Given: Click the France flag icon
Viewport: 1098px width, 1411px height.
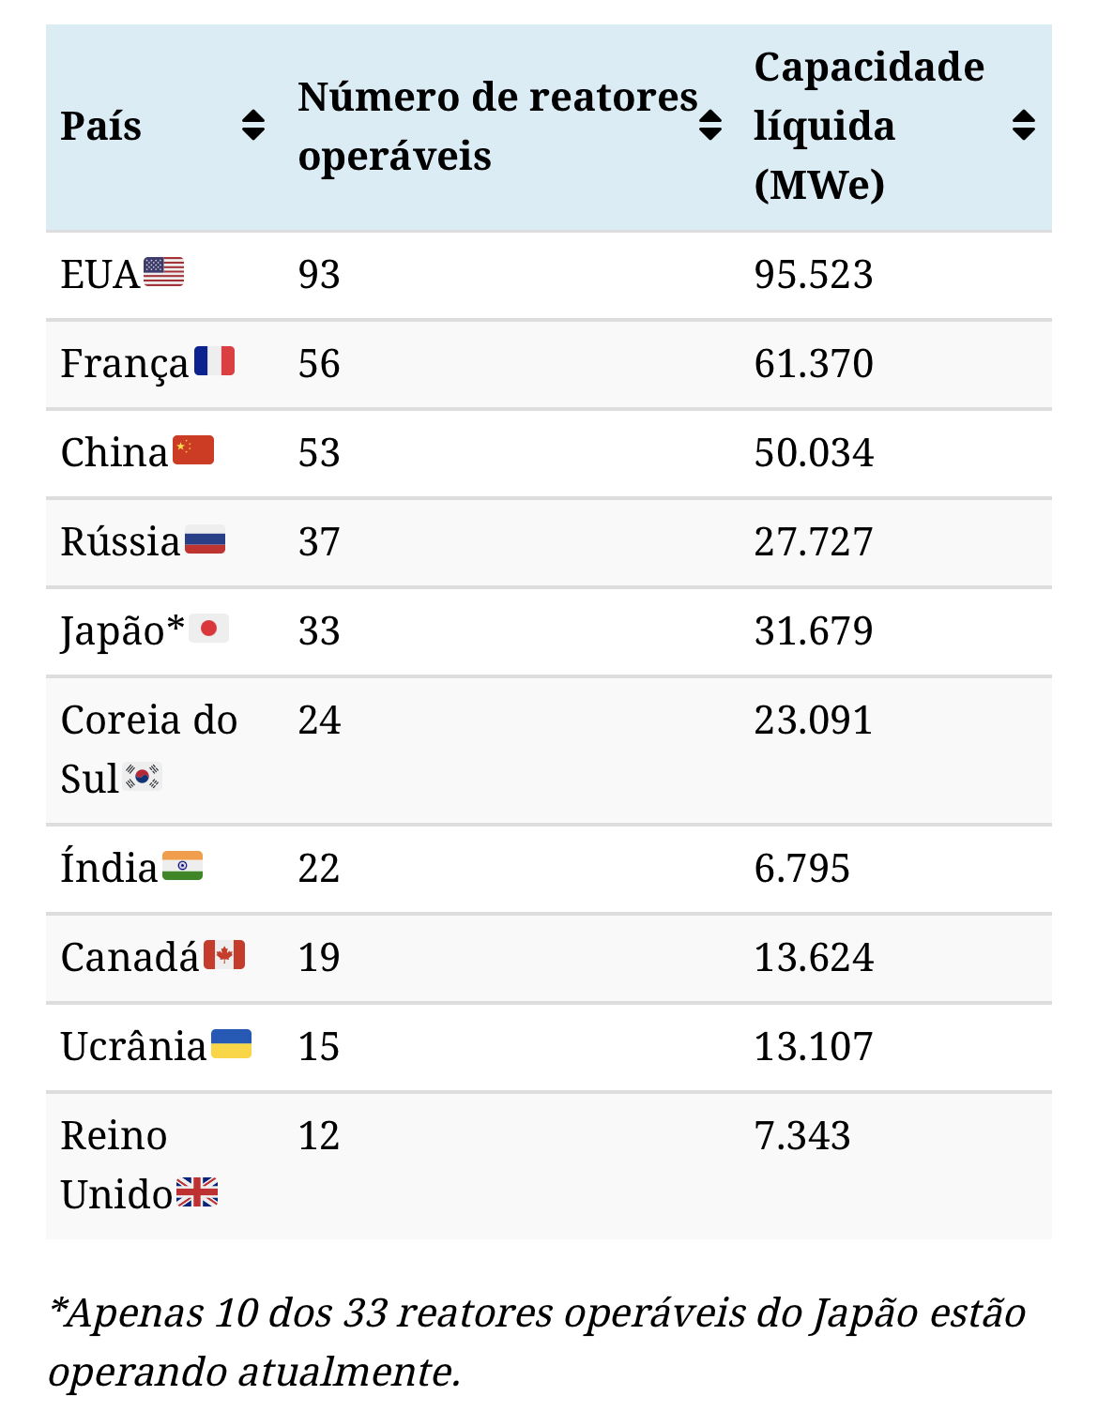Looking at the screenshot, I should pyautogui.click(x=214, y=361).
